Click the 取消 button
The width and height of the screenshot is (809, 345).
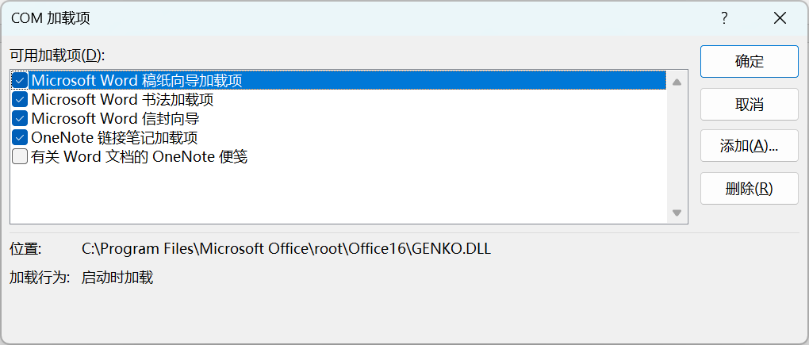[749, 104]
